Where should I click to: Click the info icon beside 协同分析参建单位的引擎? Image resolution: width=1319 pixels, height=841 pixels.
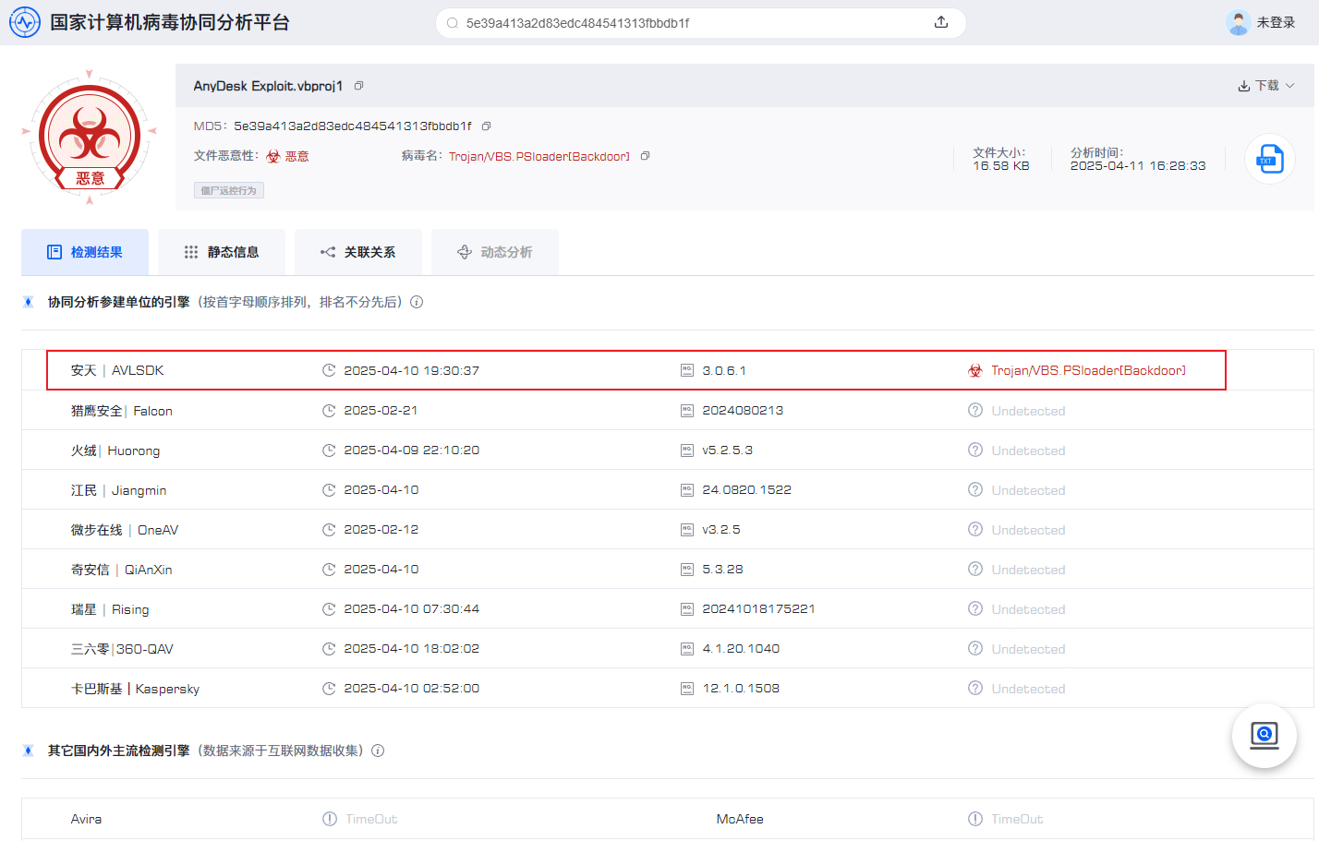pos(417,302)
